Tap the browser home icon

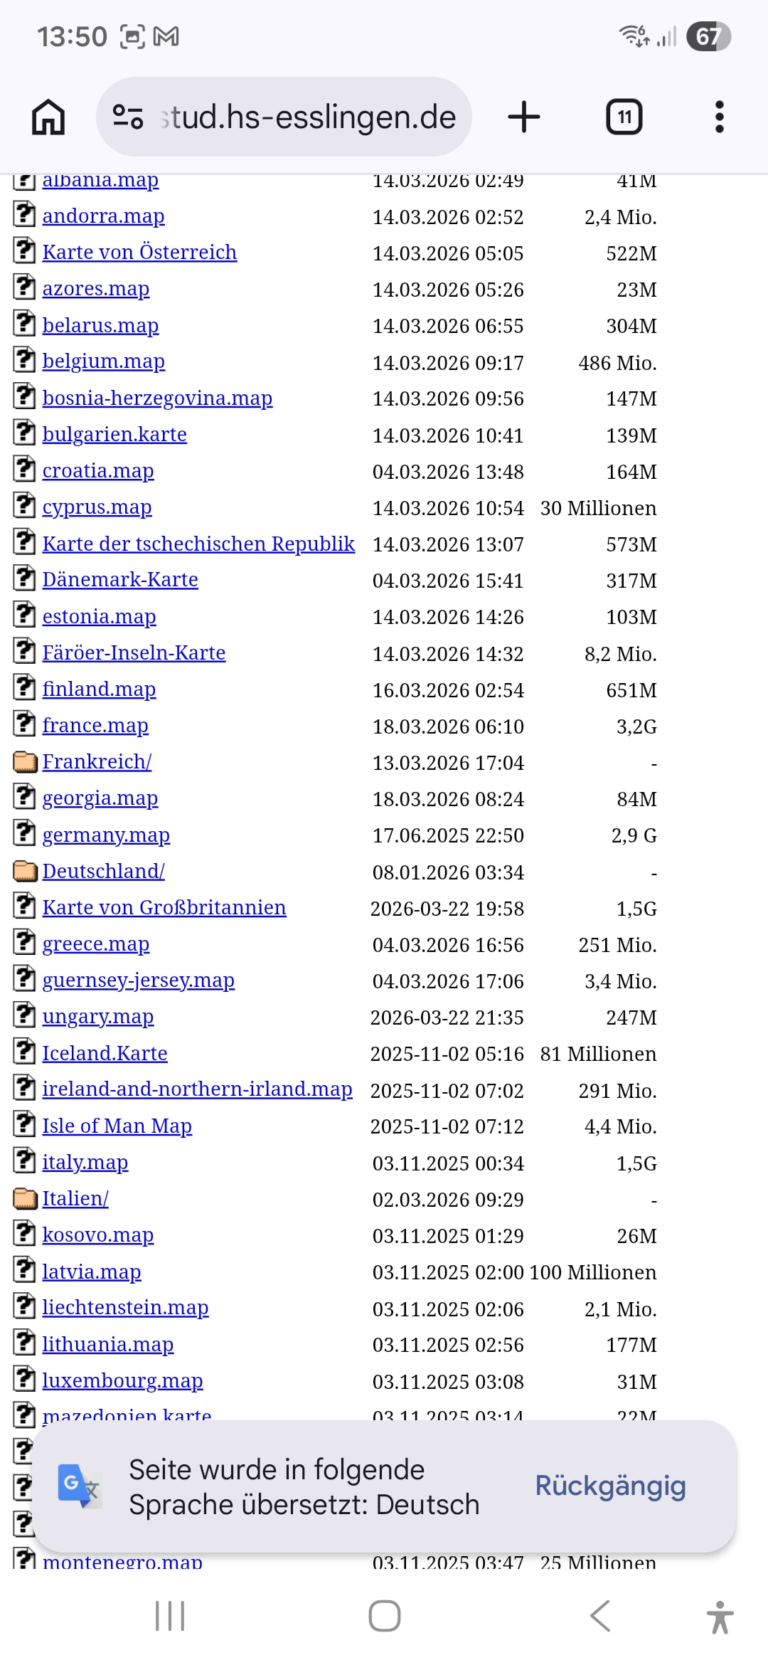pos(48,117)
